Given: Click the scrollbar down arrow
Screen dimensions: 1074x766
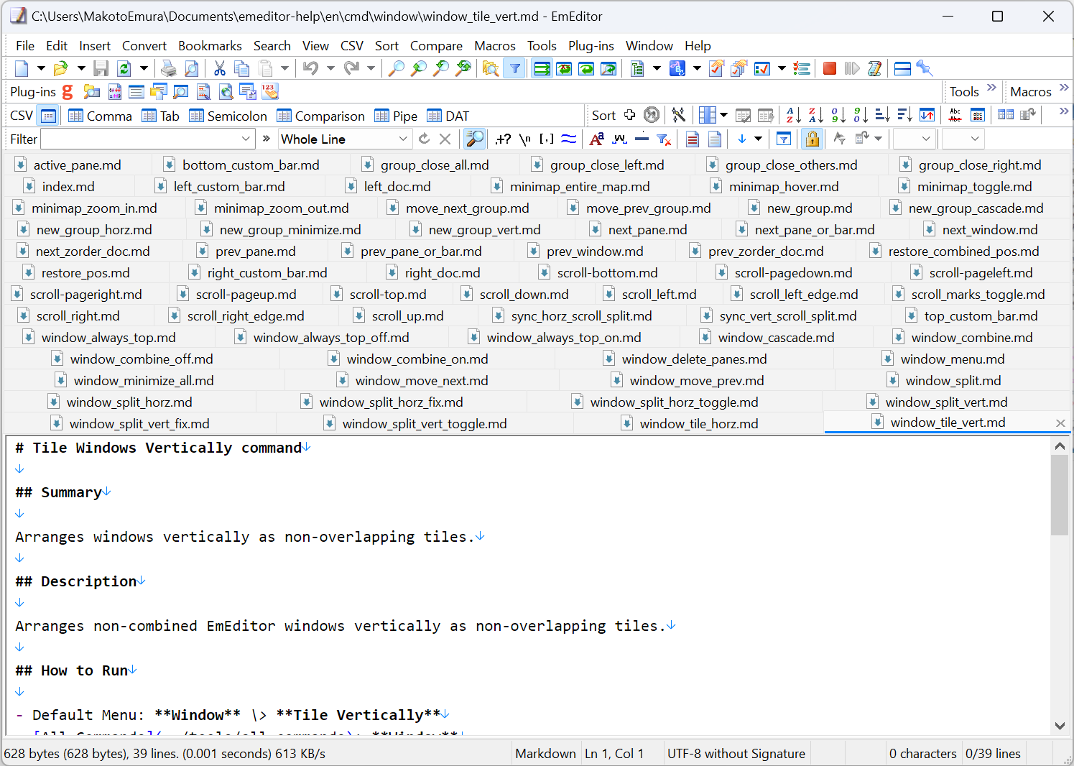Looking at the screenshot, I should point(1060,726).
